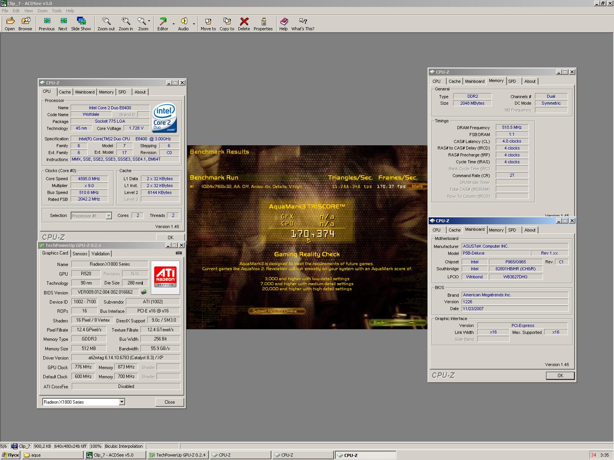Open the File menu
Viewport: 614px width, 460px height.
point(5,11)
